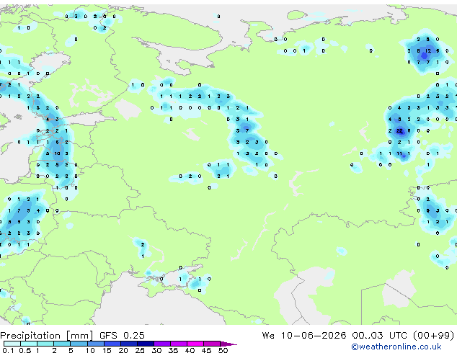Click legend tick label '45'
Screen dimensions: 457x353
tap(206, 350)
